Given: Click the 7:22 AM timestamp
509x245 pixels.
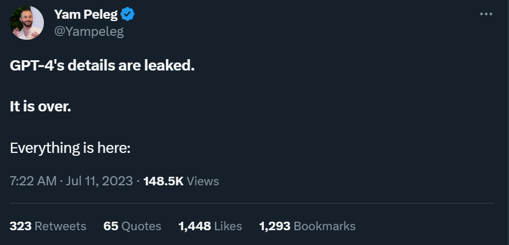Looking at the screenshot, I should click(33, 181).
